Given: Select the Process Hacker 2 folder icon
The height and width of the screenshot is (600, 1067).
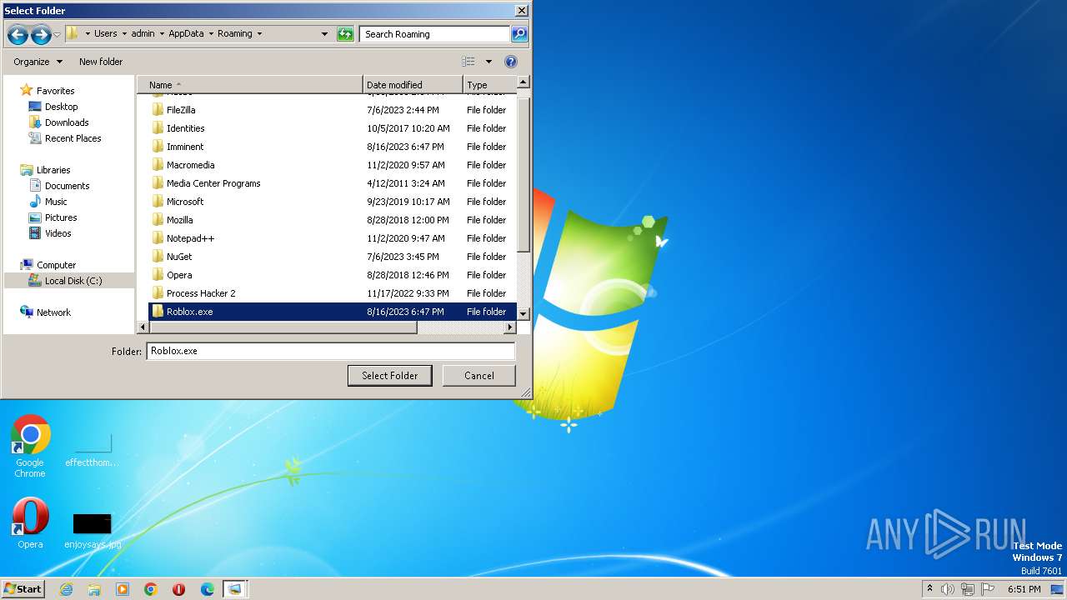Looking at the screenshot, I should (x=158, y=293).
